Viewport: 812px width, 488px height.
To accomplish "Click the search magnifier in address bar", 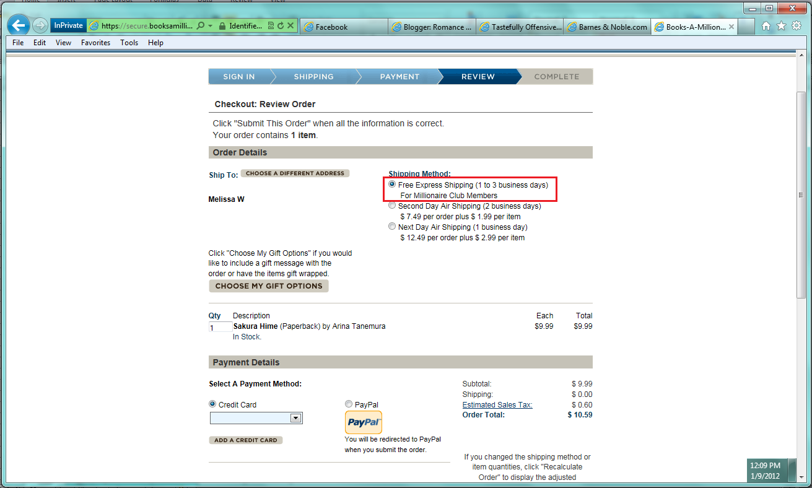I will [x=200, y=26].
